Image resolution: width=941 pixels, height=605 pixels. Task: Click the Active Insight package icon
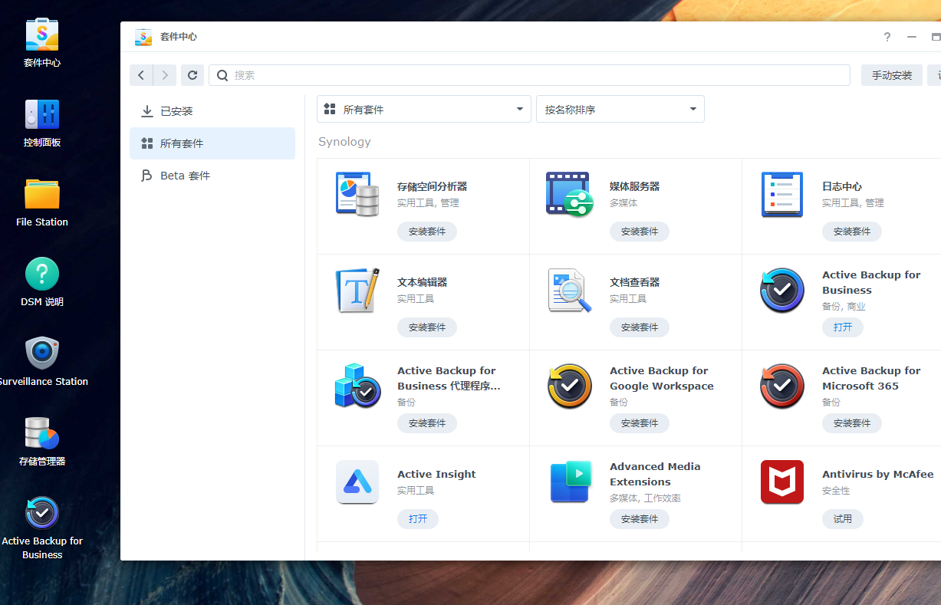[357, 482]
